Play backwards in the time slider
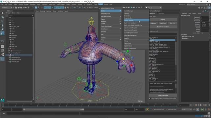 (x=198, y=105)
